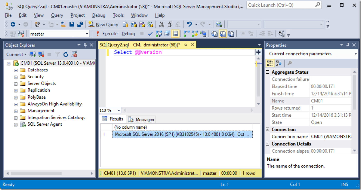Select the SQL Server Agent node

coord(45,124)
